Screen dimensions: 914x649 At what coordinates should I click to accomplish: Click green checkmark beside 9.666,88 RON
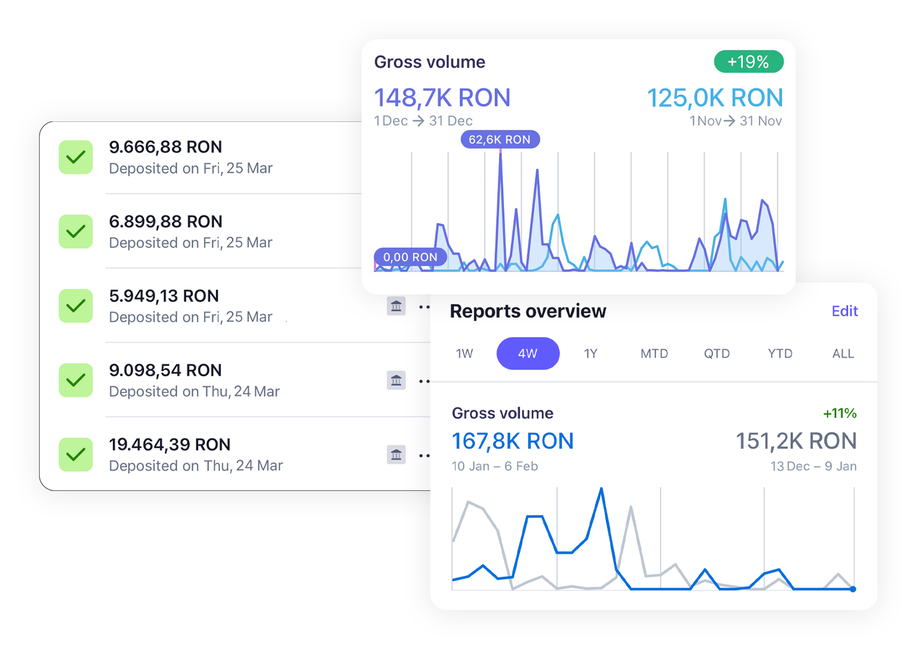[76, 157]
